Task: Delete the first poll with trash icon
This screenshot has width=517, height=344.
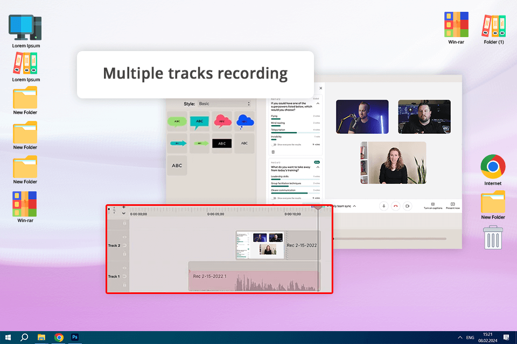Action: 273,152
